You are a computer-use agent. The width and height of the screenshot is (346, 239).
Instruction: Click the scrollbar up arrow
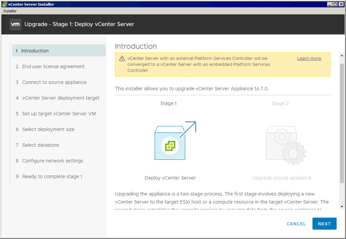click(342, 55)
